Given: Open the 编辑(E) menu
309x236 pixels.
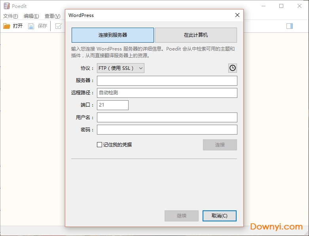Looking at the screenshot, I should (x=31, y=16).
